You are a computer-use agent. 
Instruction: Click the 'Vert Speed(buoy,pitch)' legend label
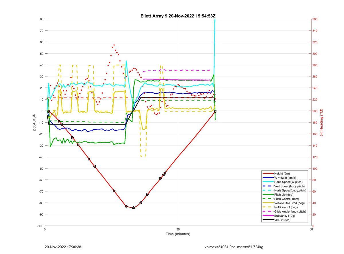click(290, 186)
